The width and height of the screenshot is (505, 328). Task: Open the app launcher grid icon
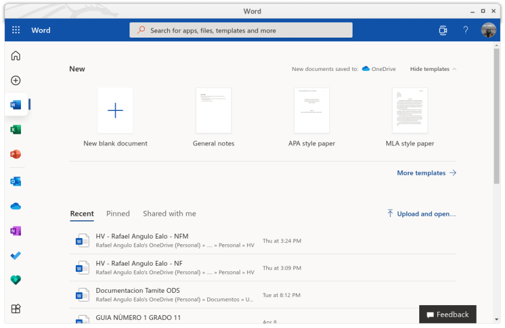point(16,30)
